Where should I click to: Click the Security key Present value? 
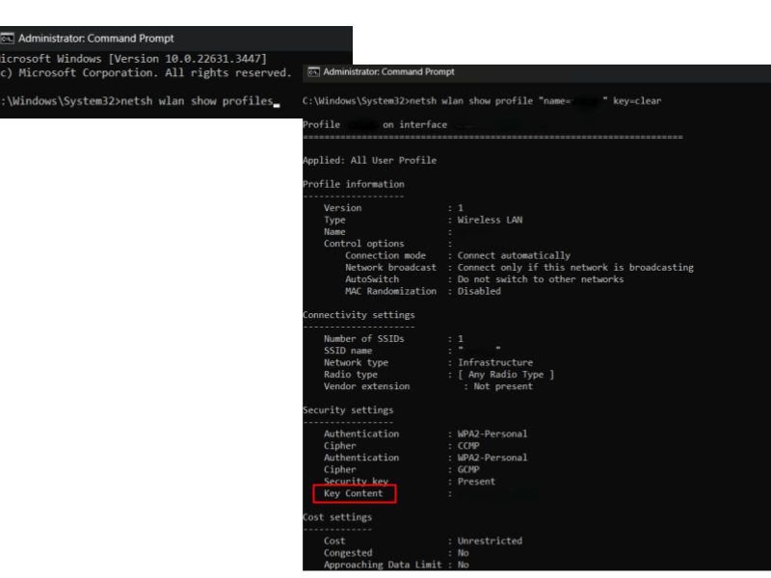pos(476,482)
